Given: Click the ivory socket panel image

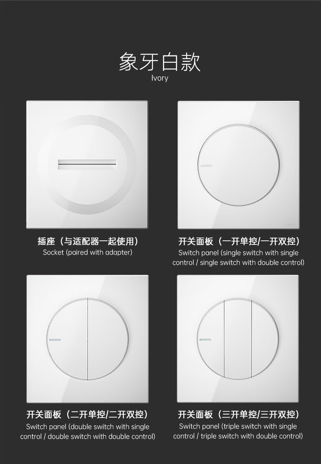Looking at the screenshot, I should tap(87, 165).
